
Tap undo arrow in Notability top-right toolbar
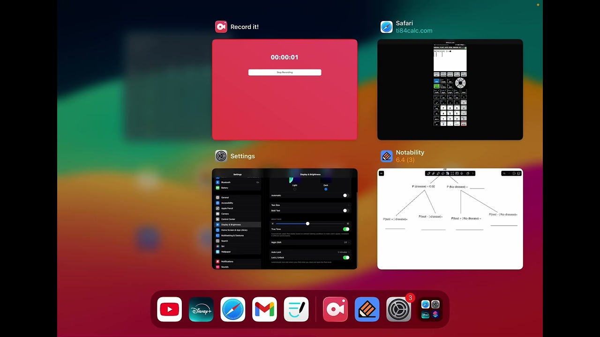coord(504,173)
